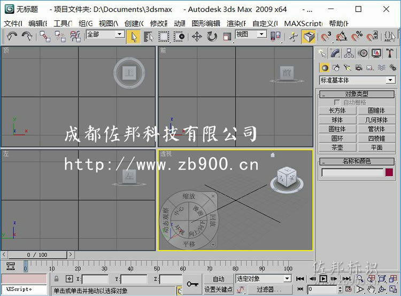Click the Use Pivot Point Center icon
The width and height of the screenshot is (401, 296).
click(x=275, y=36)
